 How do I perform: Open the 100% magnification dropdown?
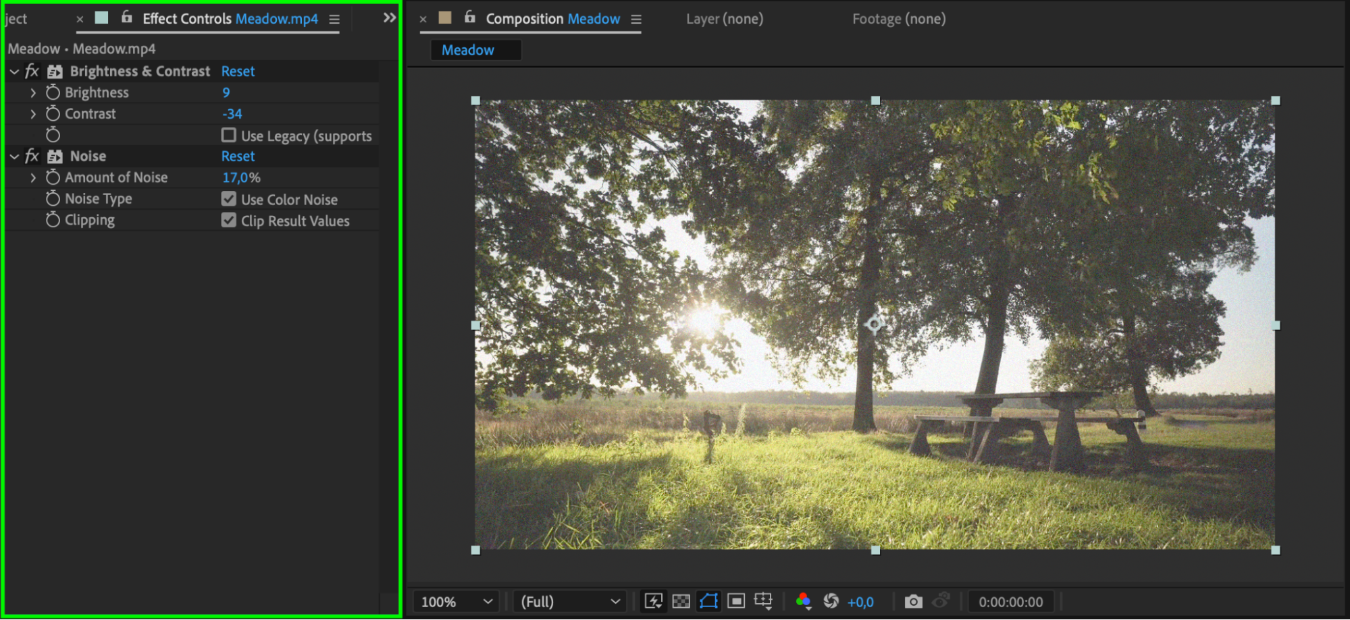coord(456,602)
